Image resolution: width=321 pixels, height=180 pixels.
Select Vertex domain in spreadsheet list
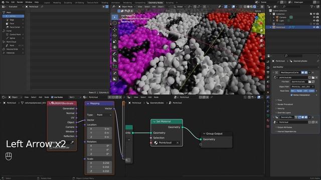pos(13,16)
